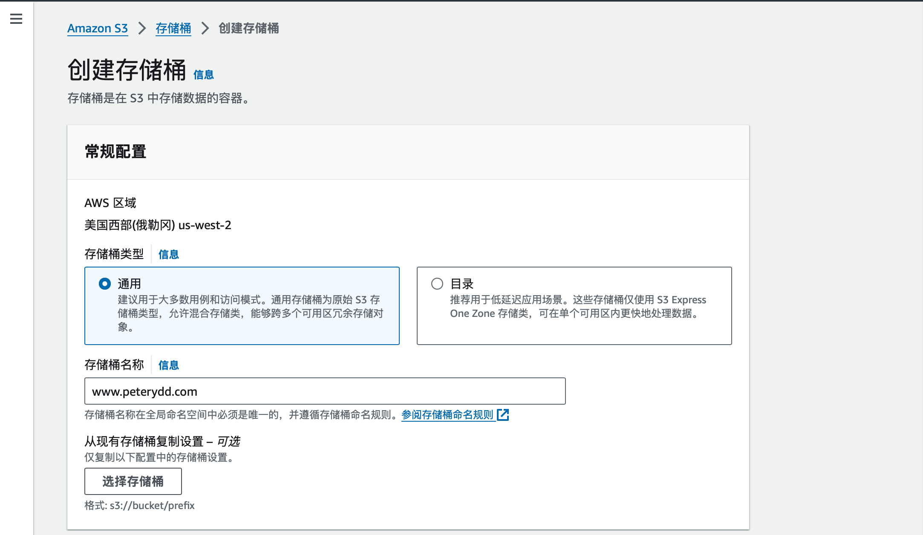Click the second breadcrumb chevron separator
Image resolution: width=923 pixels, height=535 pixels.
pyautogui.click(x=205, y=29)
